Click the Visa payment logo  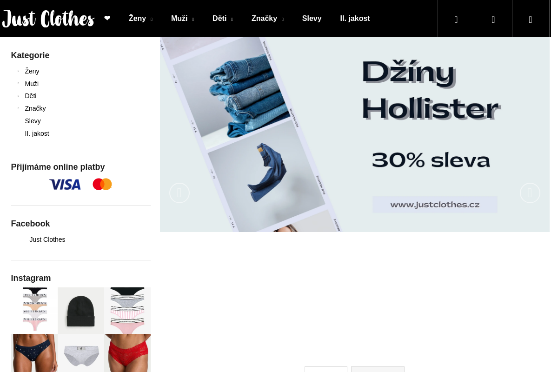(x=65, y=185)
